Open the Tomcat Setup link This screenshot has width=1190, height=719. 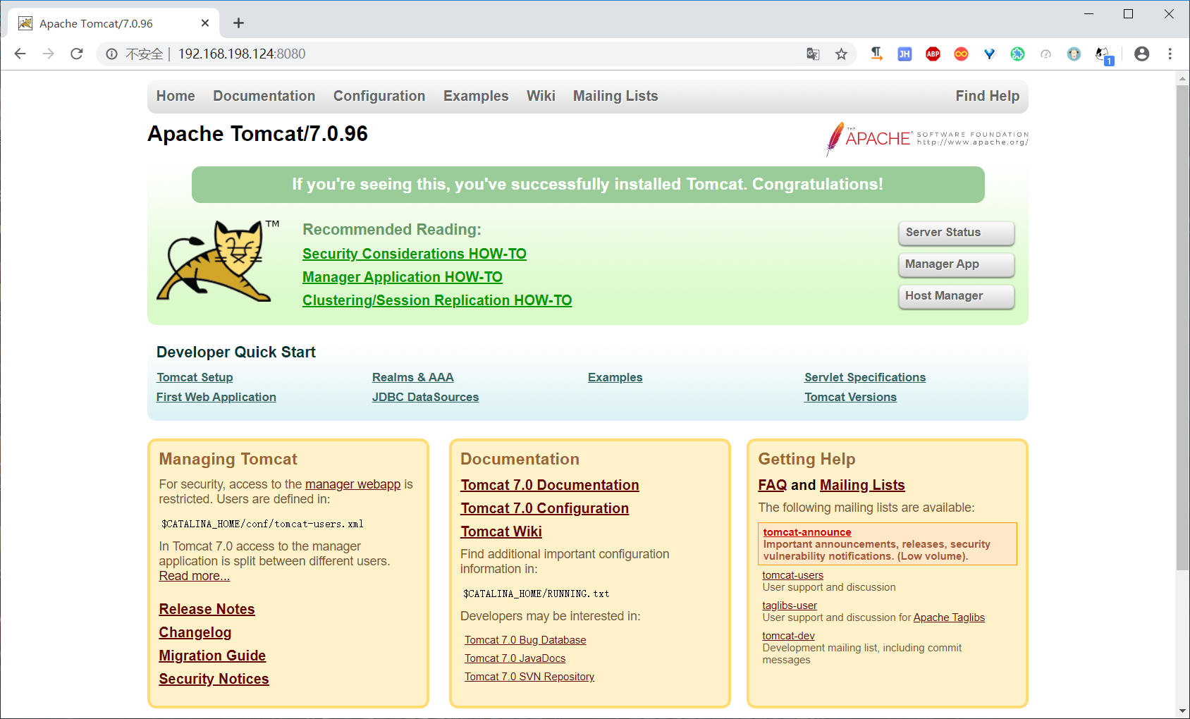[195, 377]
